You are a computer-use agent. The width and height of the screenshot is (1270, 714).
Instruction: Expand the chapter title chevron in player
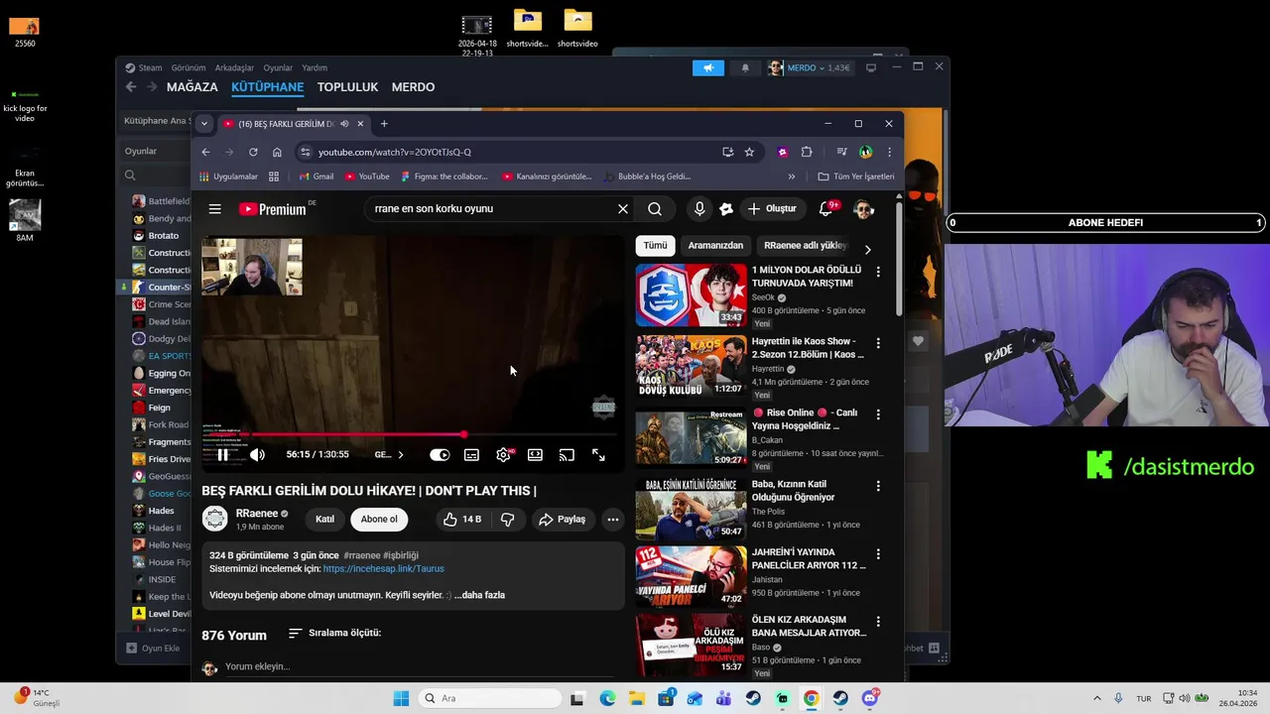point(400,455)
